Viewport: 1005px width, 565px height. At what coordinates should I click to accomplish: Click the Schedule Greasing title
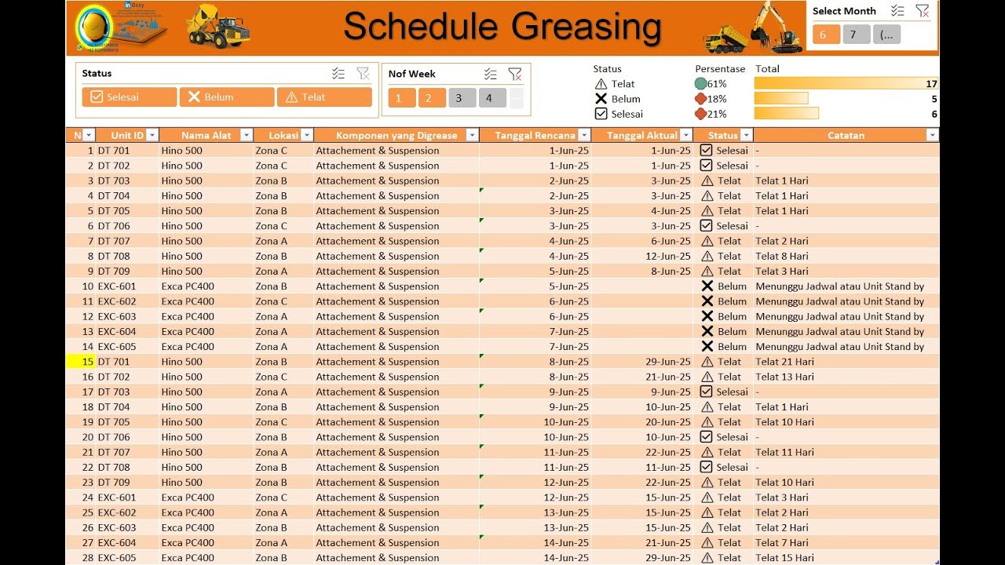click(502, 26)
